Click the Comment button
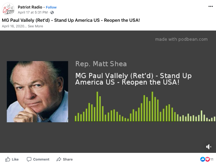The image size is (216, 164). click(x=38, y=159)
